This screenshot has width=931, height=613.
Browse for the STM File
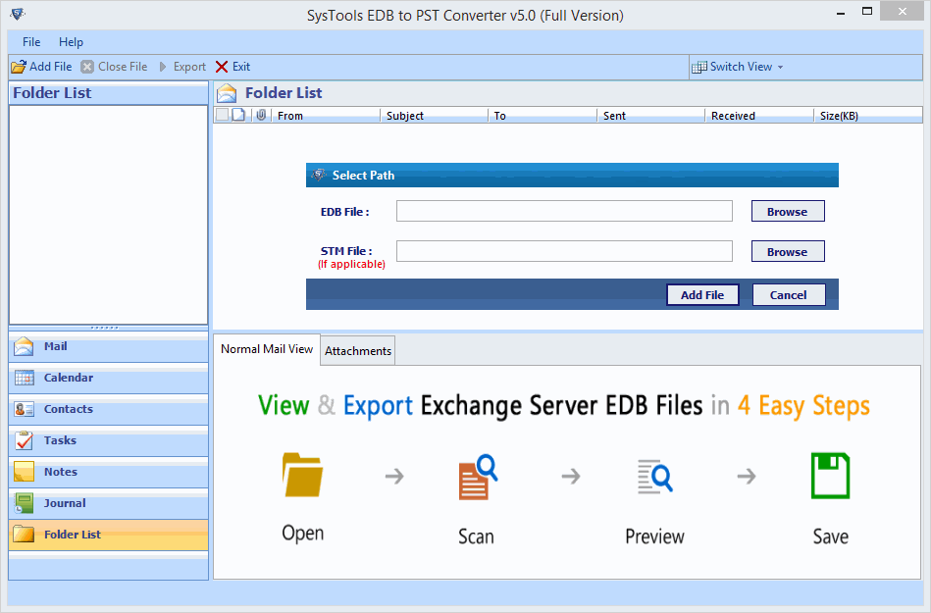(788, 252)
